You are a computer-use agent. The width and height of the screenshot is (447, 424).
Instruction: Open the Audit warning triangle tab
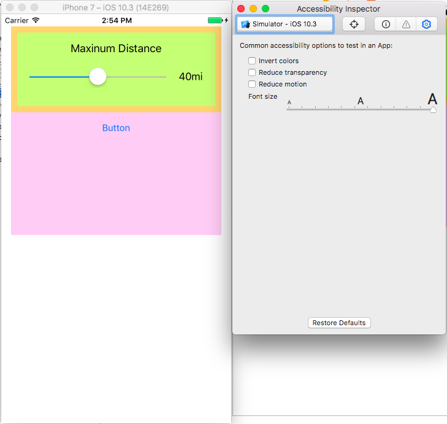pos(406,25)
